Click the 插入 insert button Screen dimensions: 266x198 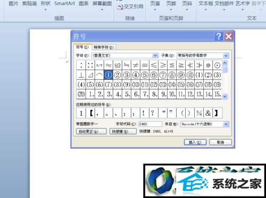[195, 142]
